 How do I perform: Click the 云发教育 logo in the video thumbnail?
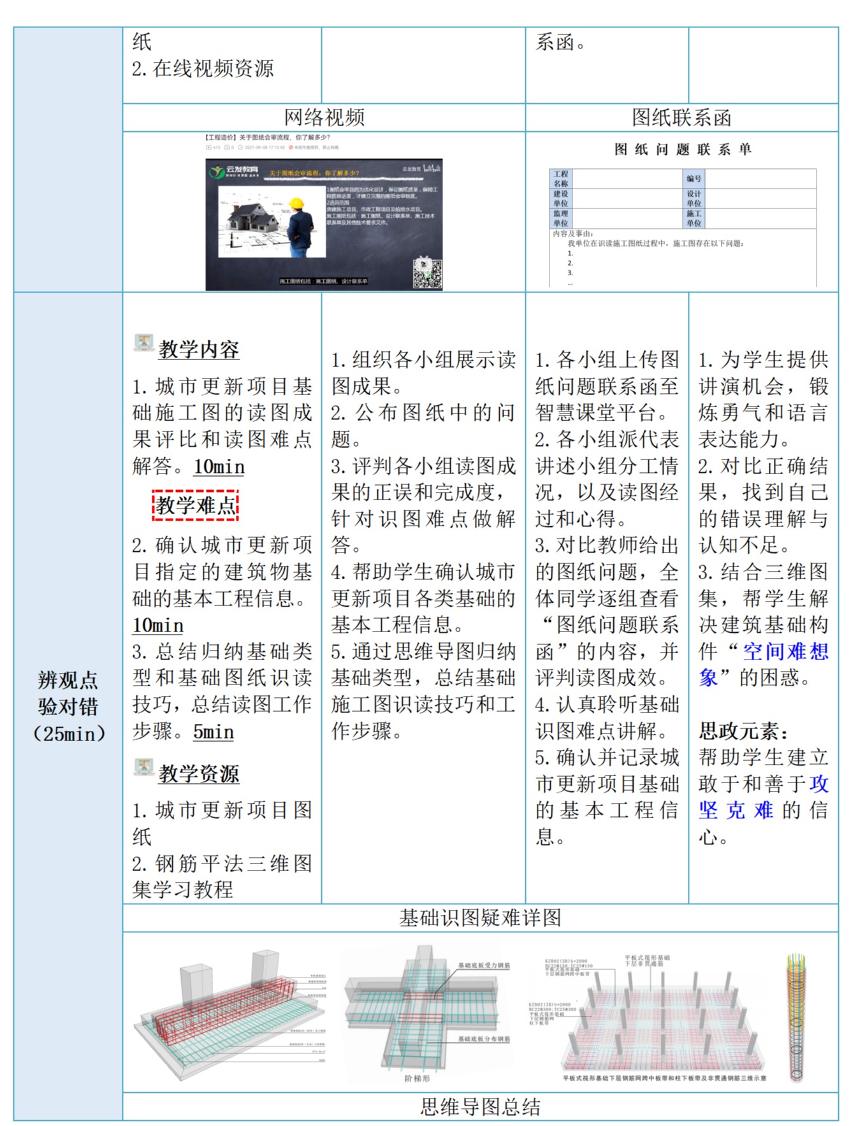click(233, 171)
